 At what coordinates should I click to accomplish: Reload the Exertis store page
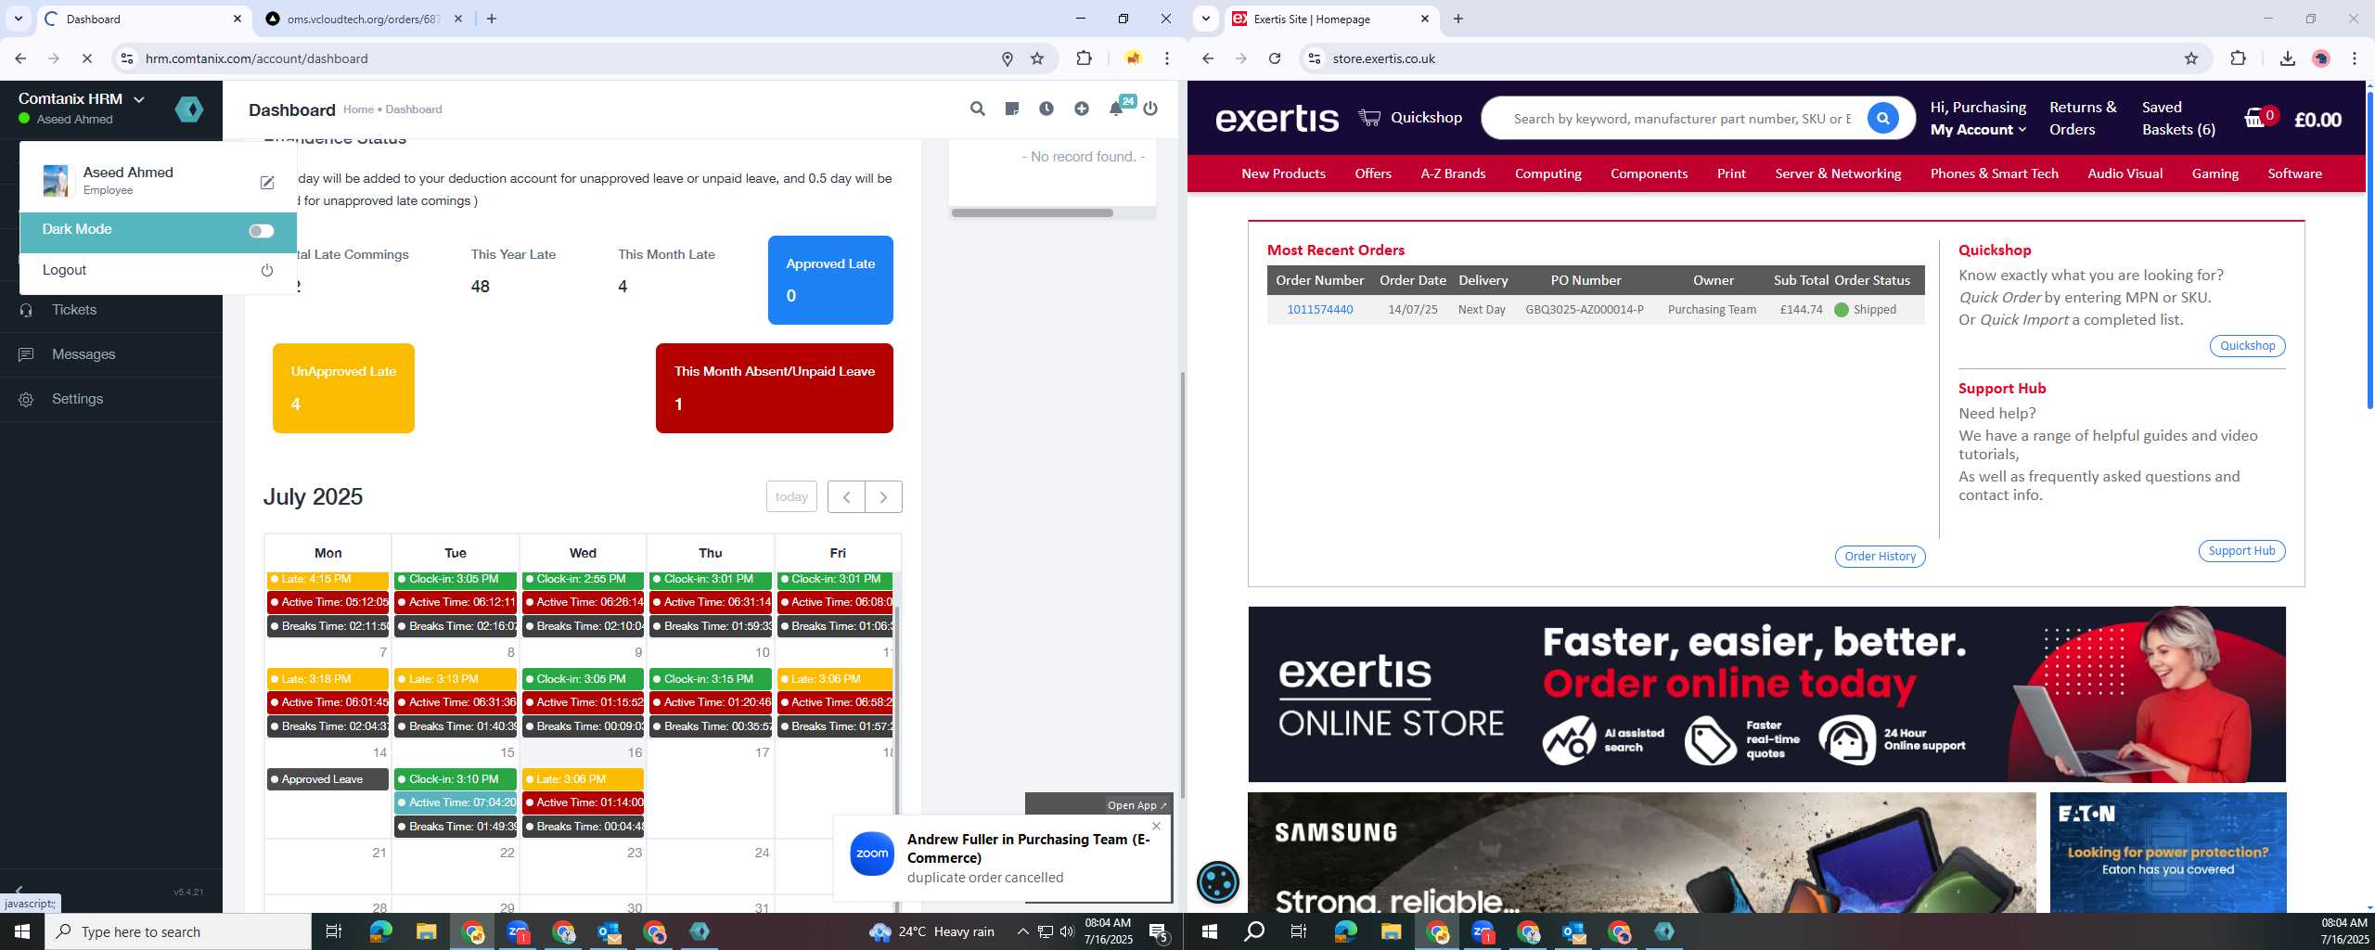click(x=1275, y=58)
